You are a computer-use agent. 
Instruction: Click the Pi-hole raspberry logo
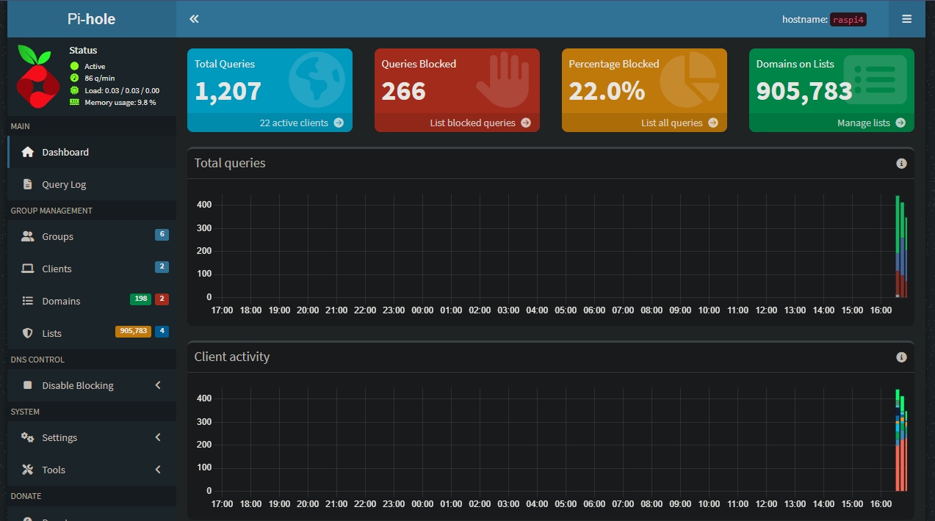click(x=37, y=76)
